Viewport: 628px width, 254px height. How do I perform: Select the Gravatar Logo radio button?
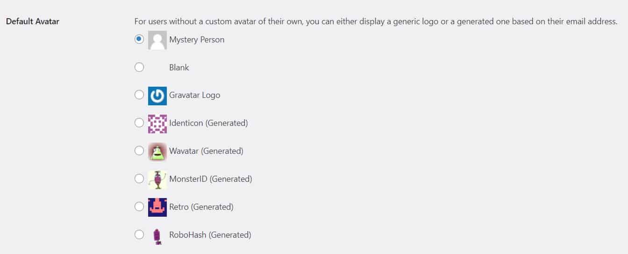pyautogui.click(x=139, y=95)
